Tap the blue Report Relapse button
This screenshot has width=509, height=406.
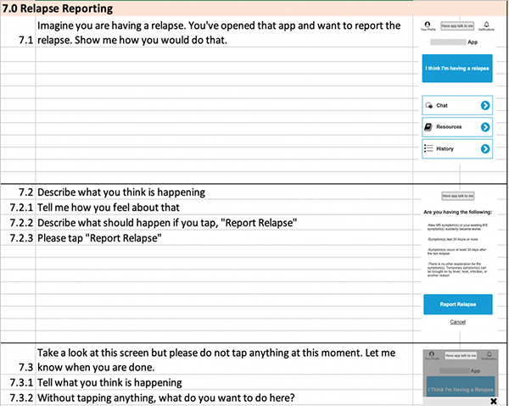tap(458, 304)
